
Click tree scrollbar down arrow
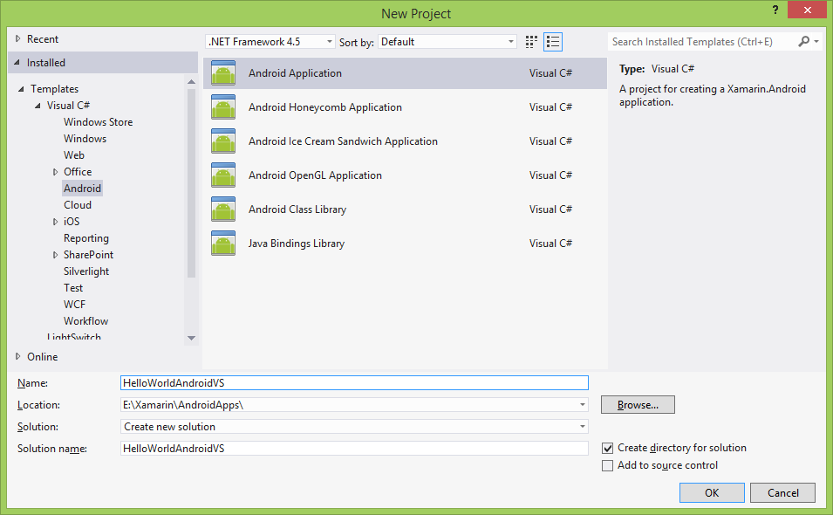(x=191, y=338)
